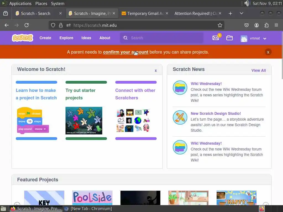Open Try out starter projects link

coord(80,94)
